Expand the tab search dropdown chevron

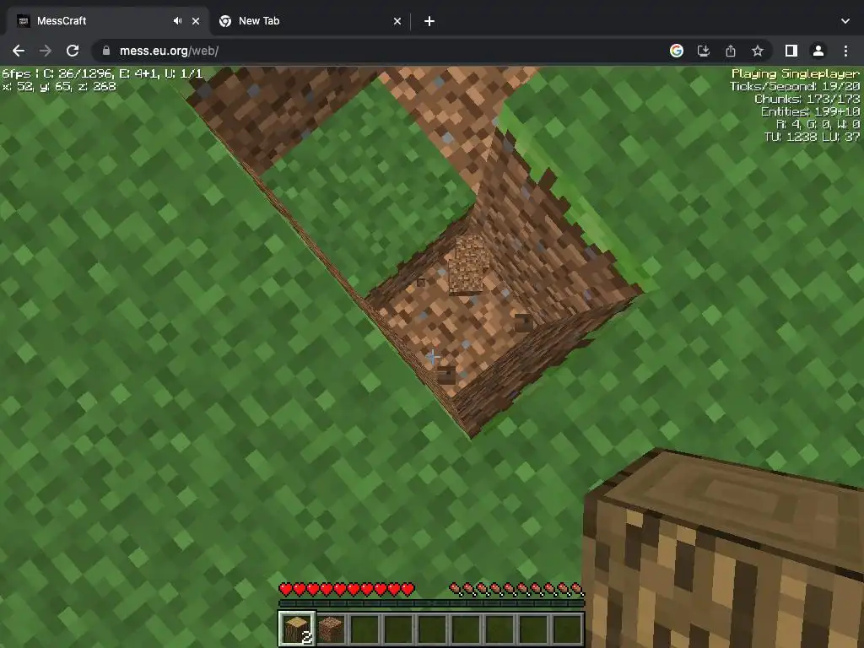pos(845,21)
